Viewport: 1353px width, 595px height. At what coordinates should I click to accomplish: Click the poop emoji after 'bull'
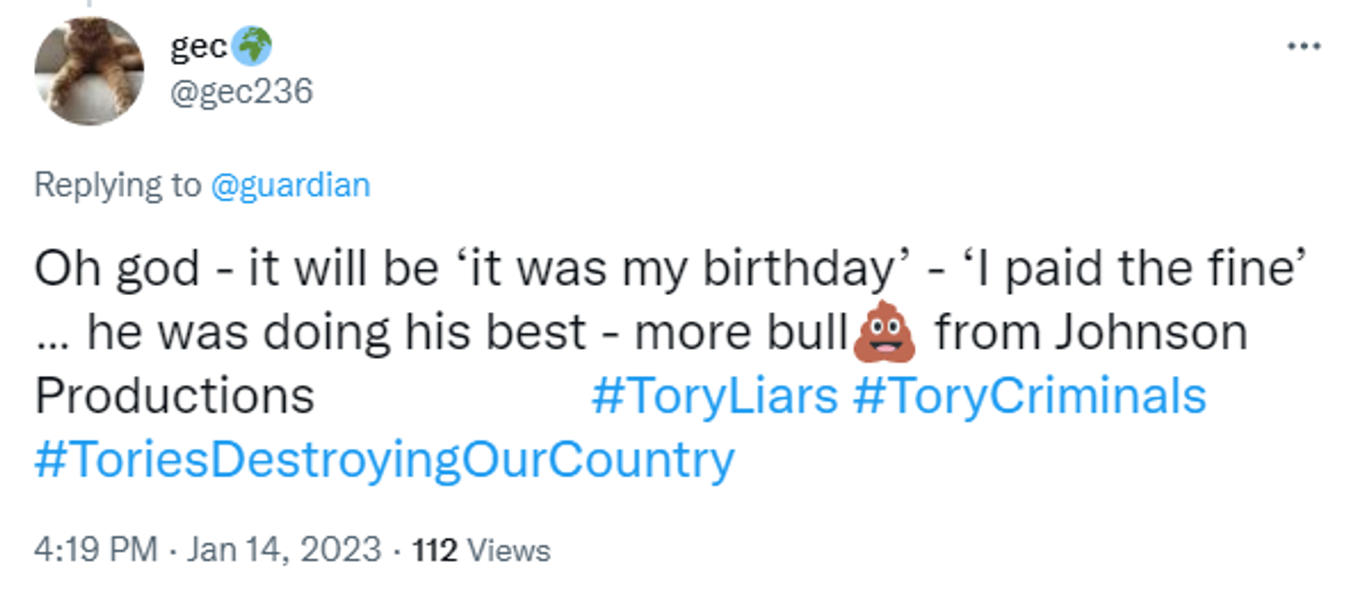pos(884,332)
